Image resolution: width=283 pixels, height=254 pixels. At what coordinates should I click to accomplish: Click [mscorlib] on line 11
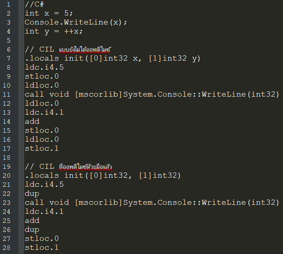coord(98,95)
